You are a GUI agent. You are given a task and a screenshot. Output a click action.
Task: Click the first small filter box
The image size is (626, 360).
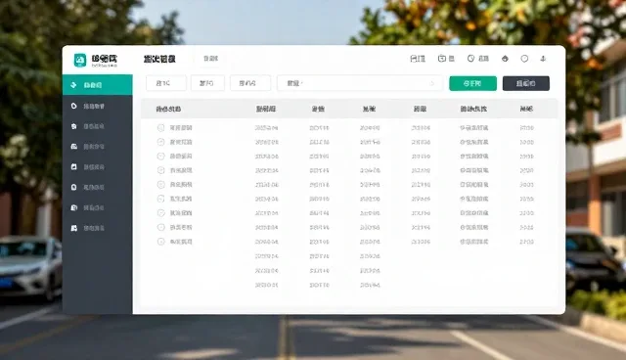pyautogui.click(x=166, y=83)
